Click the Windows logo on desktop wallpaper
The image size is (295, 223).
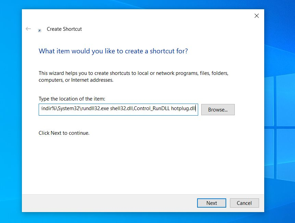point(280,128)
